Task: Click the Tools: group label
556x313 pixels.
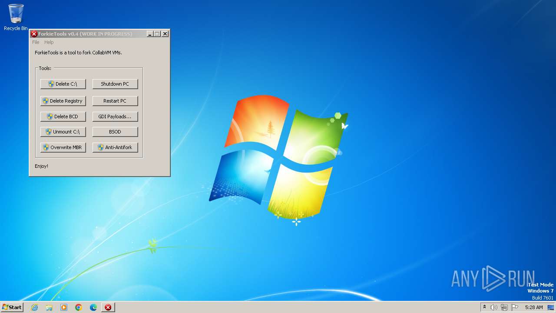Action: [x=45, y=68]
